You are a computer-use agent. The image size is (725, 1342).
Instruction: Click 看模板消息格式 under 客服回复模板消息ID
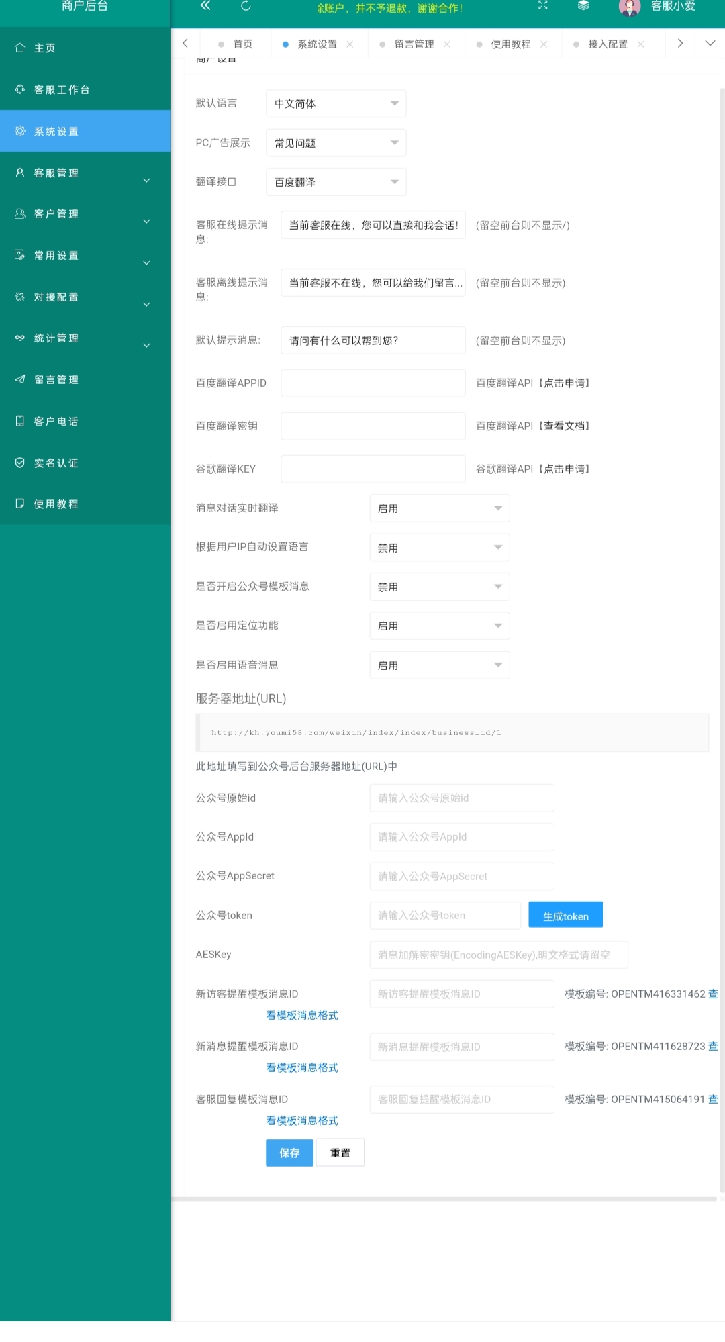(302, 1120)
